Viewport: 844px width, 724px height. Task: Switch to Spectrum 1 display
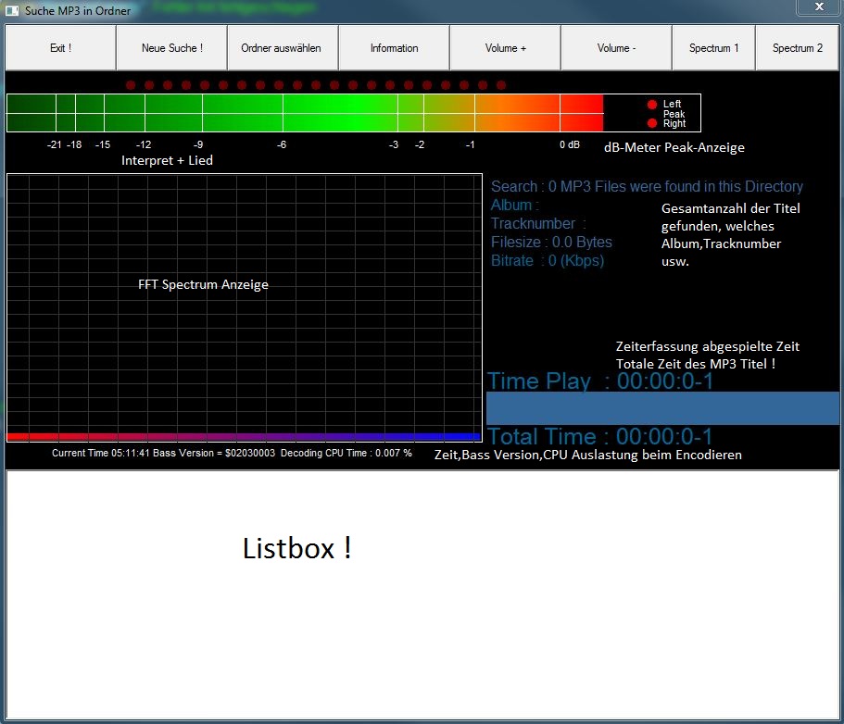pos(713,48)
